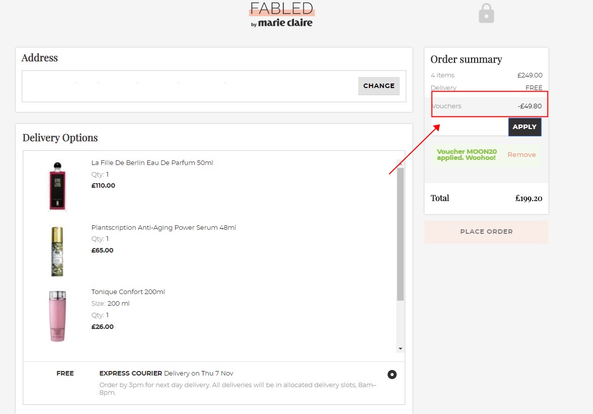This screenshot has width=593, height=414.
Task: Click the £110.00 price text
Action: click(x=103, y=185)
